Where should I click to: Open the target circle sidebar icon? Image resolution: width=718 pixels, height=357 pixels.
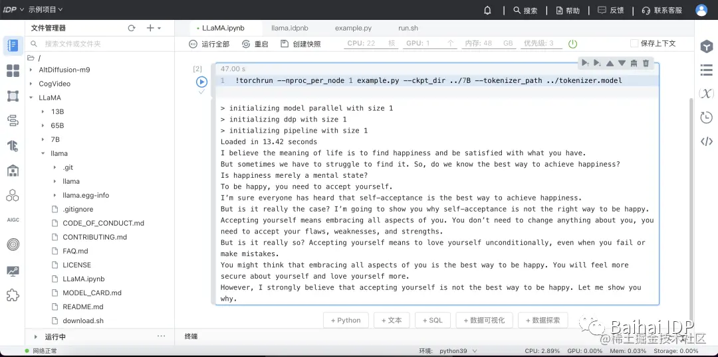click(13, 245)
